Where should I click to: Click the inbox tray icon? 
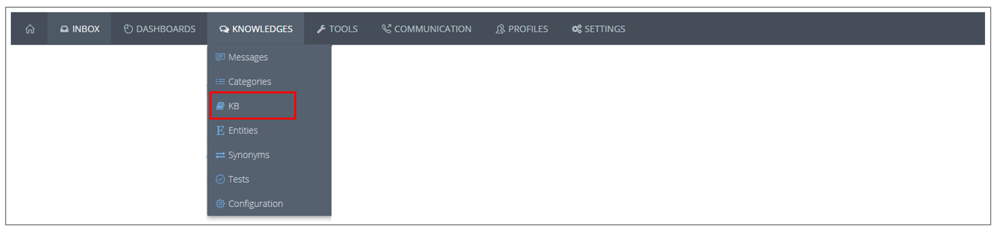[64, 29]
